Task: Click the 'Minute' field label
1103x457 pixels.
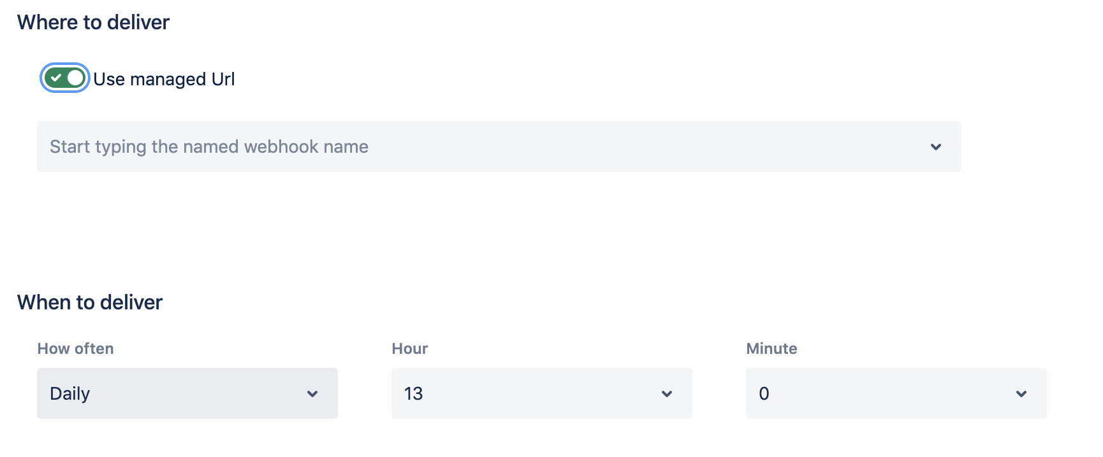Action: pos(771,349)
